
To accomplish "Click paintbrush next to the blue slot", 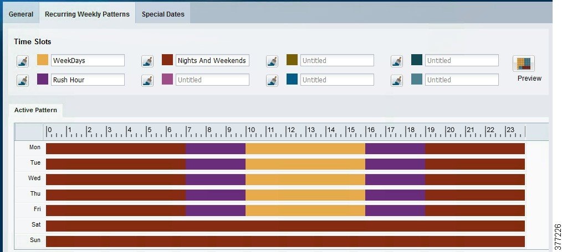I will 272,80.
